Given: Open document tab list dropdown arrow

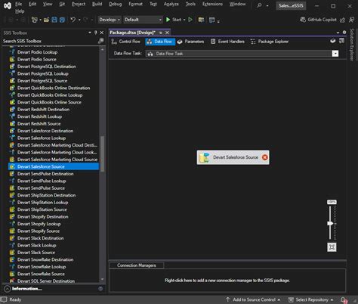Looking at the screenshot, I should [x=338, y=33].
